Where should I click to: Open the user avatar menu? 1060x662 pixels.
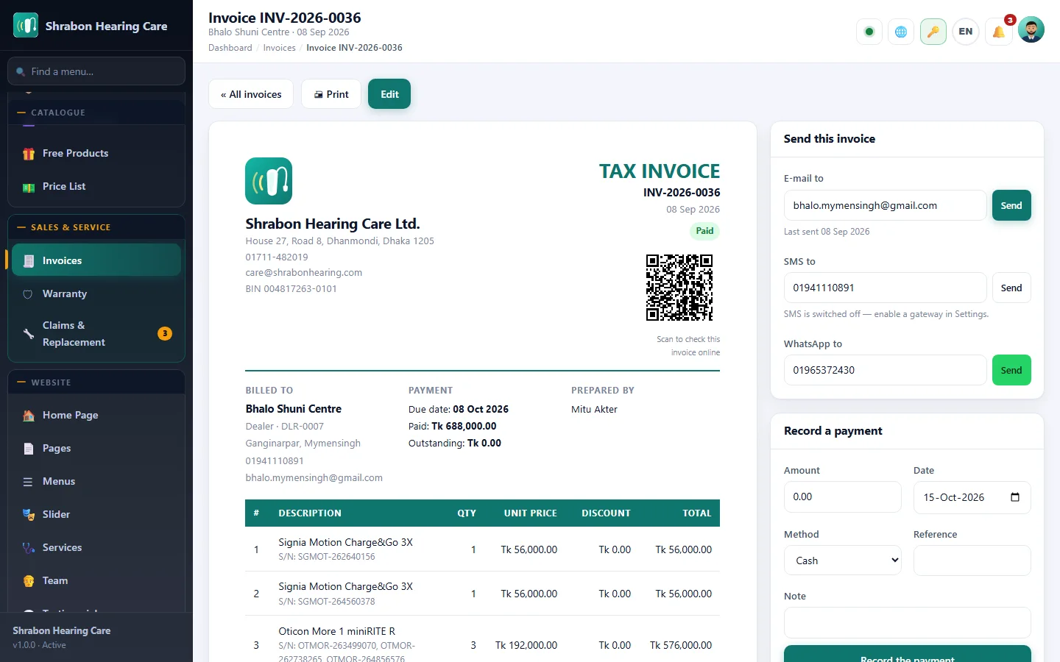(x=1031, y=30)
